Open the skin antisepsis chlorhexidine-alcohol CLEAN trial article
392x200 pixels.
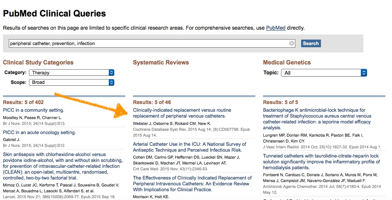[63, 166]
